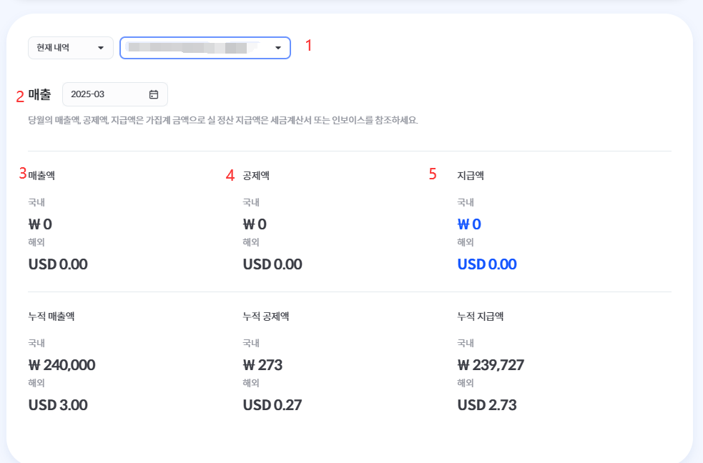This screenshot has height=463, width=703.
Task: Click the gray notice text about 세금계산서
Action: pyautogui.click(x=223, y=120)
